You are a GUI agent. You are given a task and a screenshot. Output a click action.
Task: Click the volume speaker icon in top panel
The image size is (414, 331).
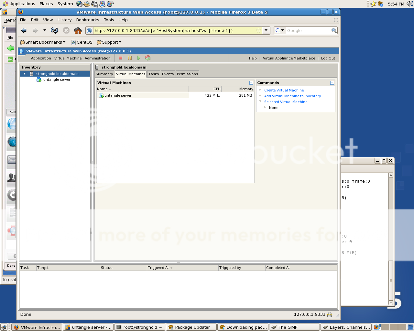409,4
